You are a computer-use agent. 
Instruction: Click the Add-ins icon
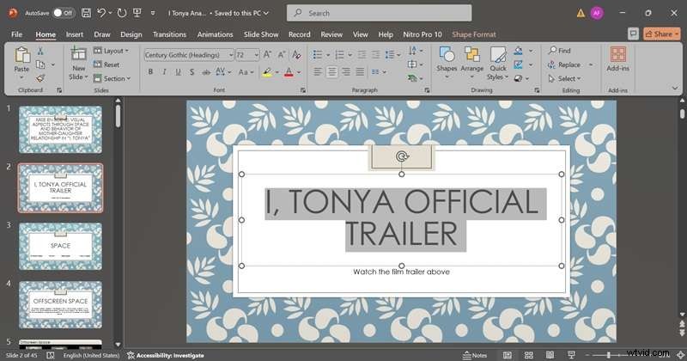pyautogui.click(x=617, y=55)
